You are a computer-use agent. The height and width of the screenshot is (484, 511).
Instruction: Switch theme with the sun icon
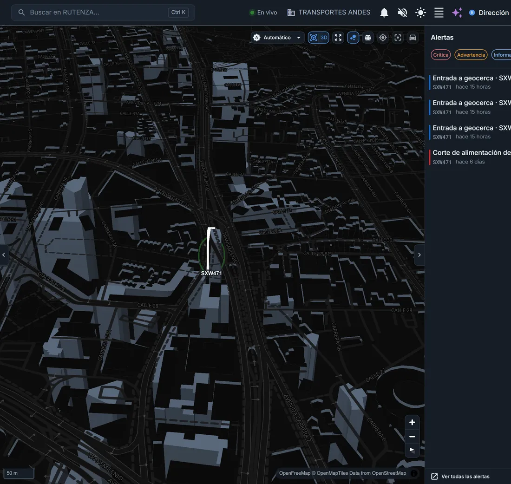click(421, 13)
